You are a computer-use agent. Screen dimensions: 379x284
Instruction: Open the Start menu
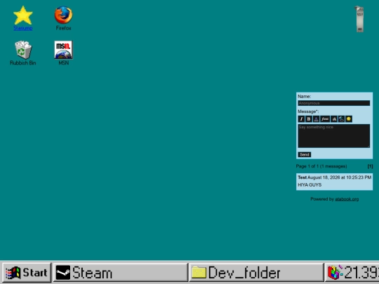click(27, 273)
